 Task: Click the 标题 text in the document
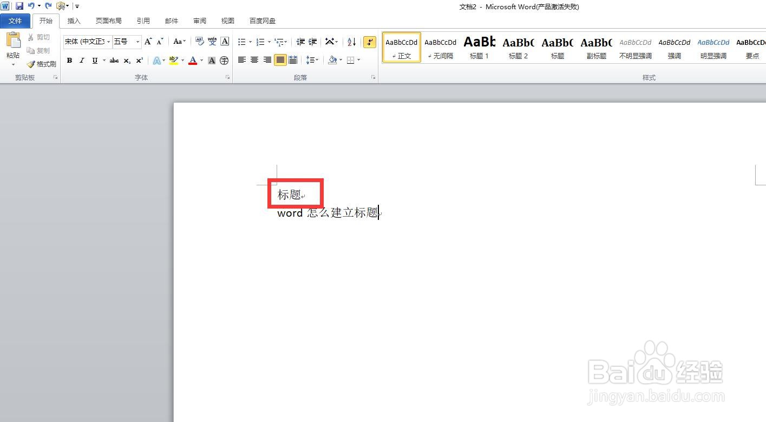(289, 195)
